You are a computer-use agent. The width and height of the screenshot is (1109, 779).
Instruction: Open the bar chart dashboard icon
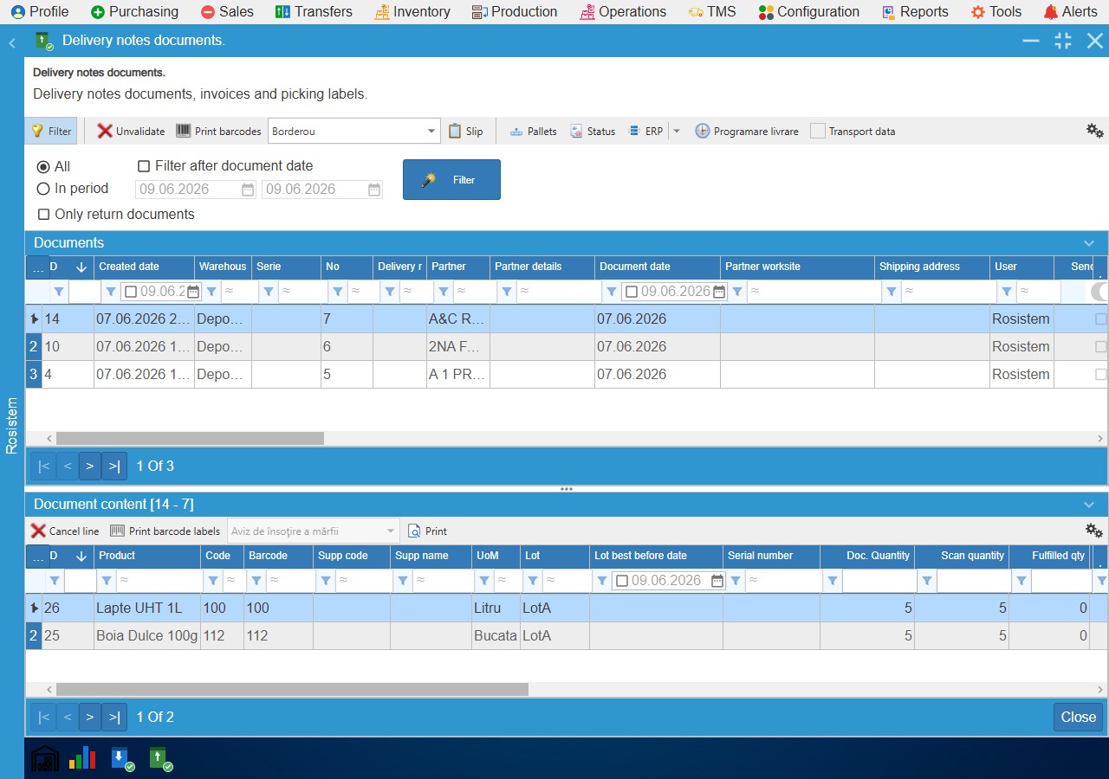82,758
